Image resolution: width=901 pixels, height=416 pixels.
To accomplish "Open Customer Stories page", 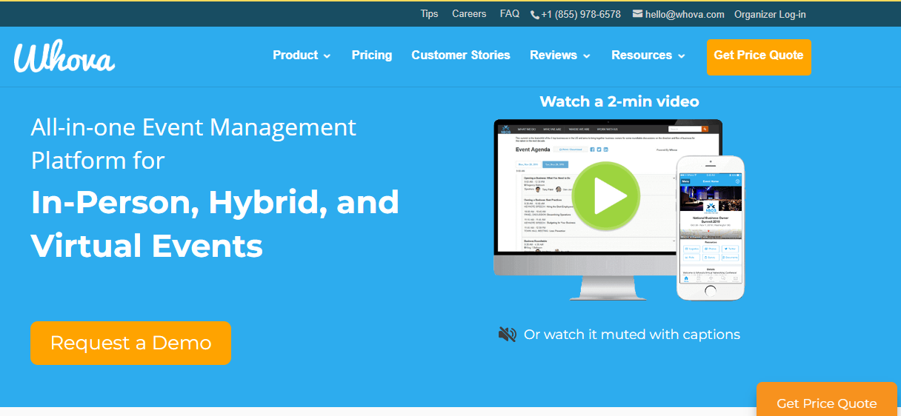I will tap(461, 56).
